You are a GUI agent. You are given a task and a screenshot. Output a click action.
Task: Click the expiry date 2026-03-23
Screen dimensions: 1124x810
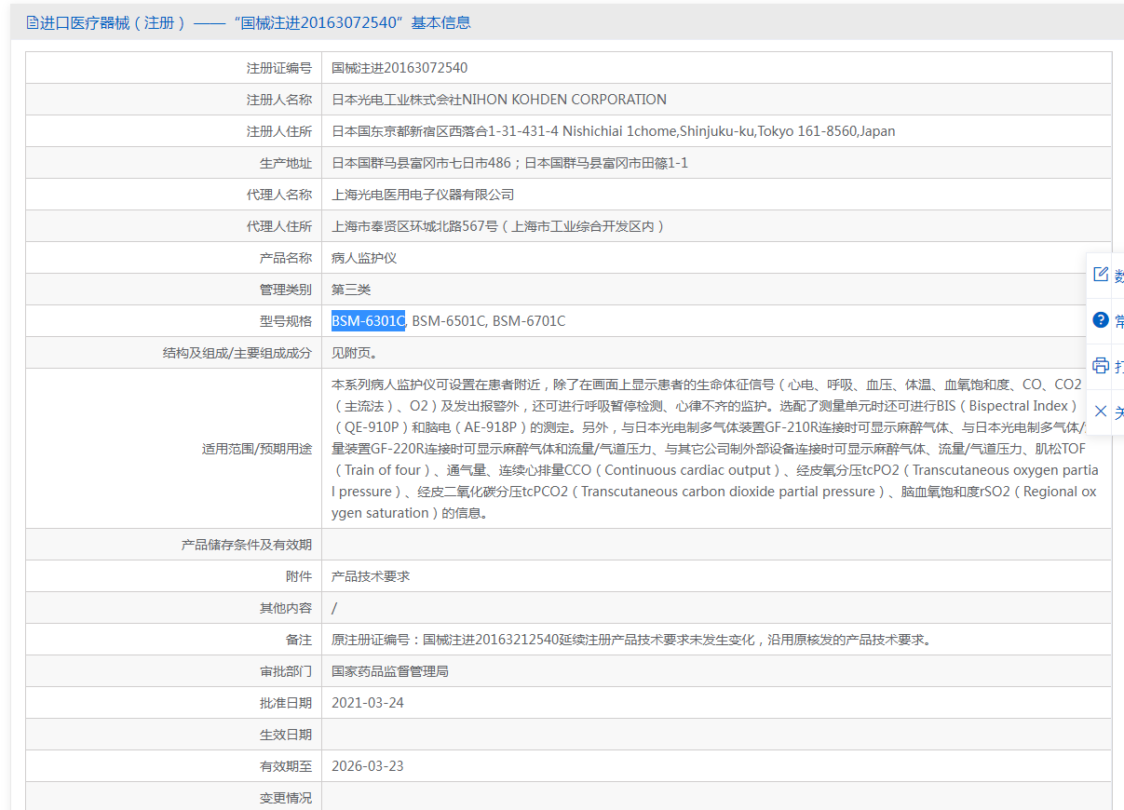pos(368,766)
